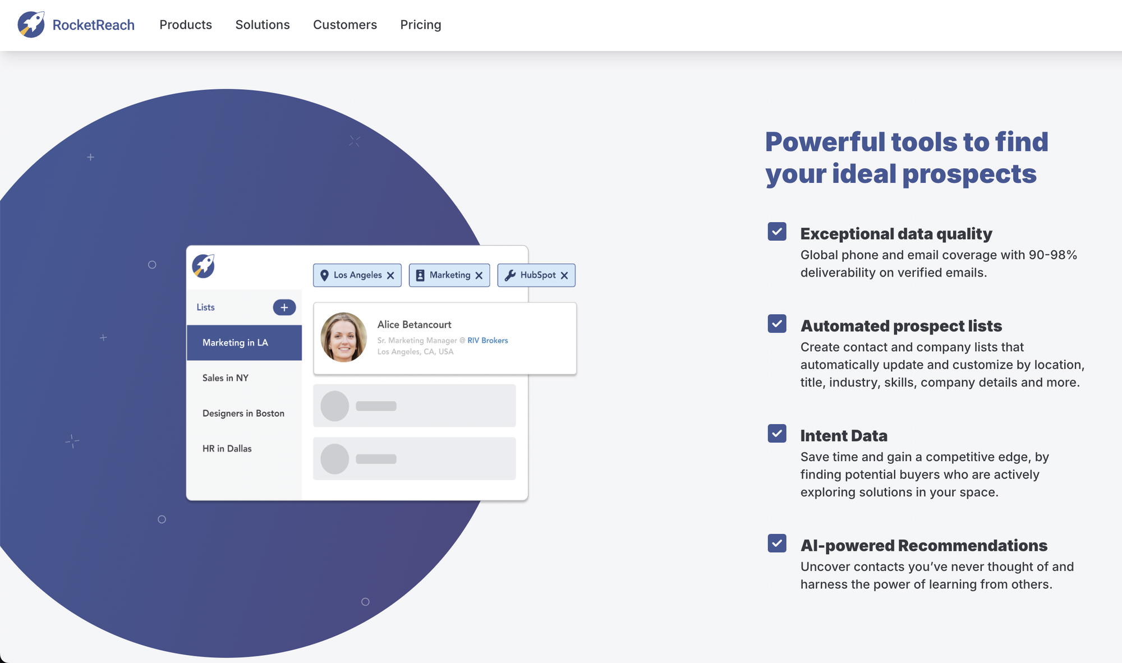Click the rocket icon inside the app mockup
Viewport: 1122px width, 663px height.
click(204, 266)
